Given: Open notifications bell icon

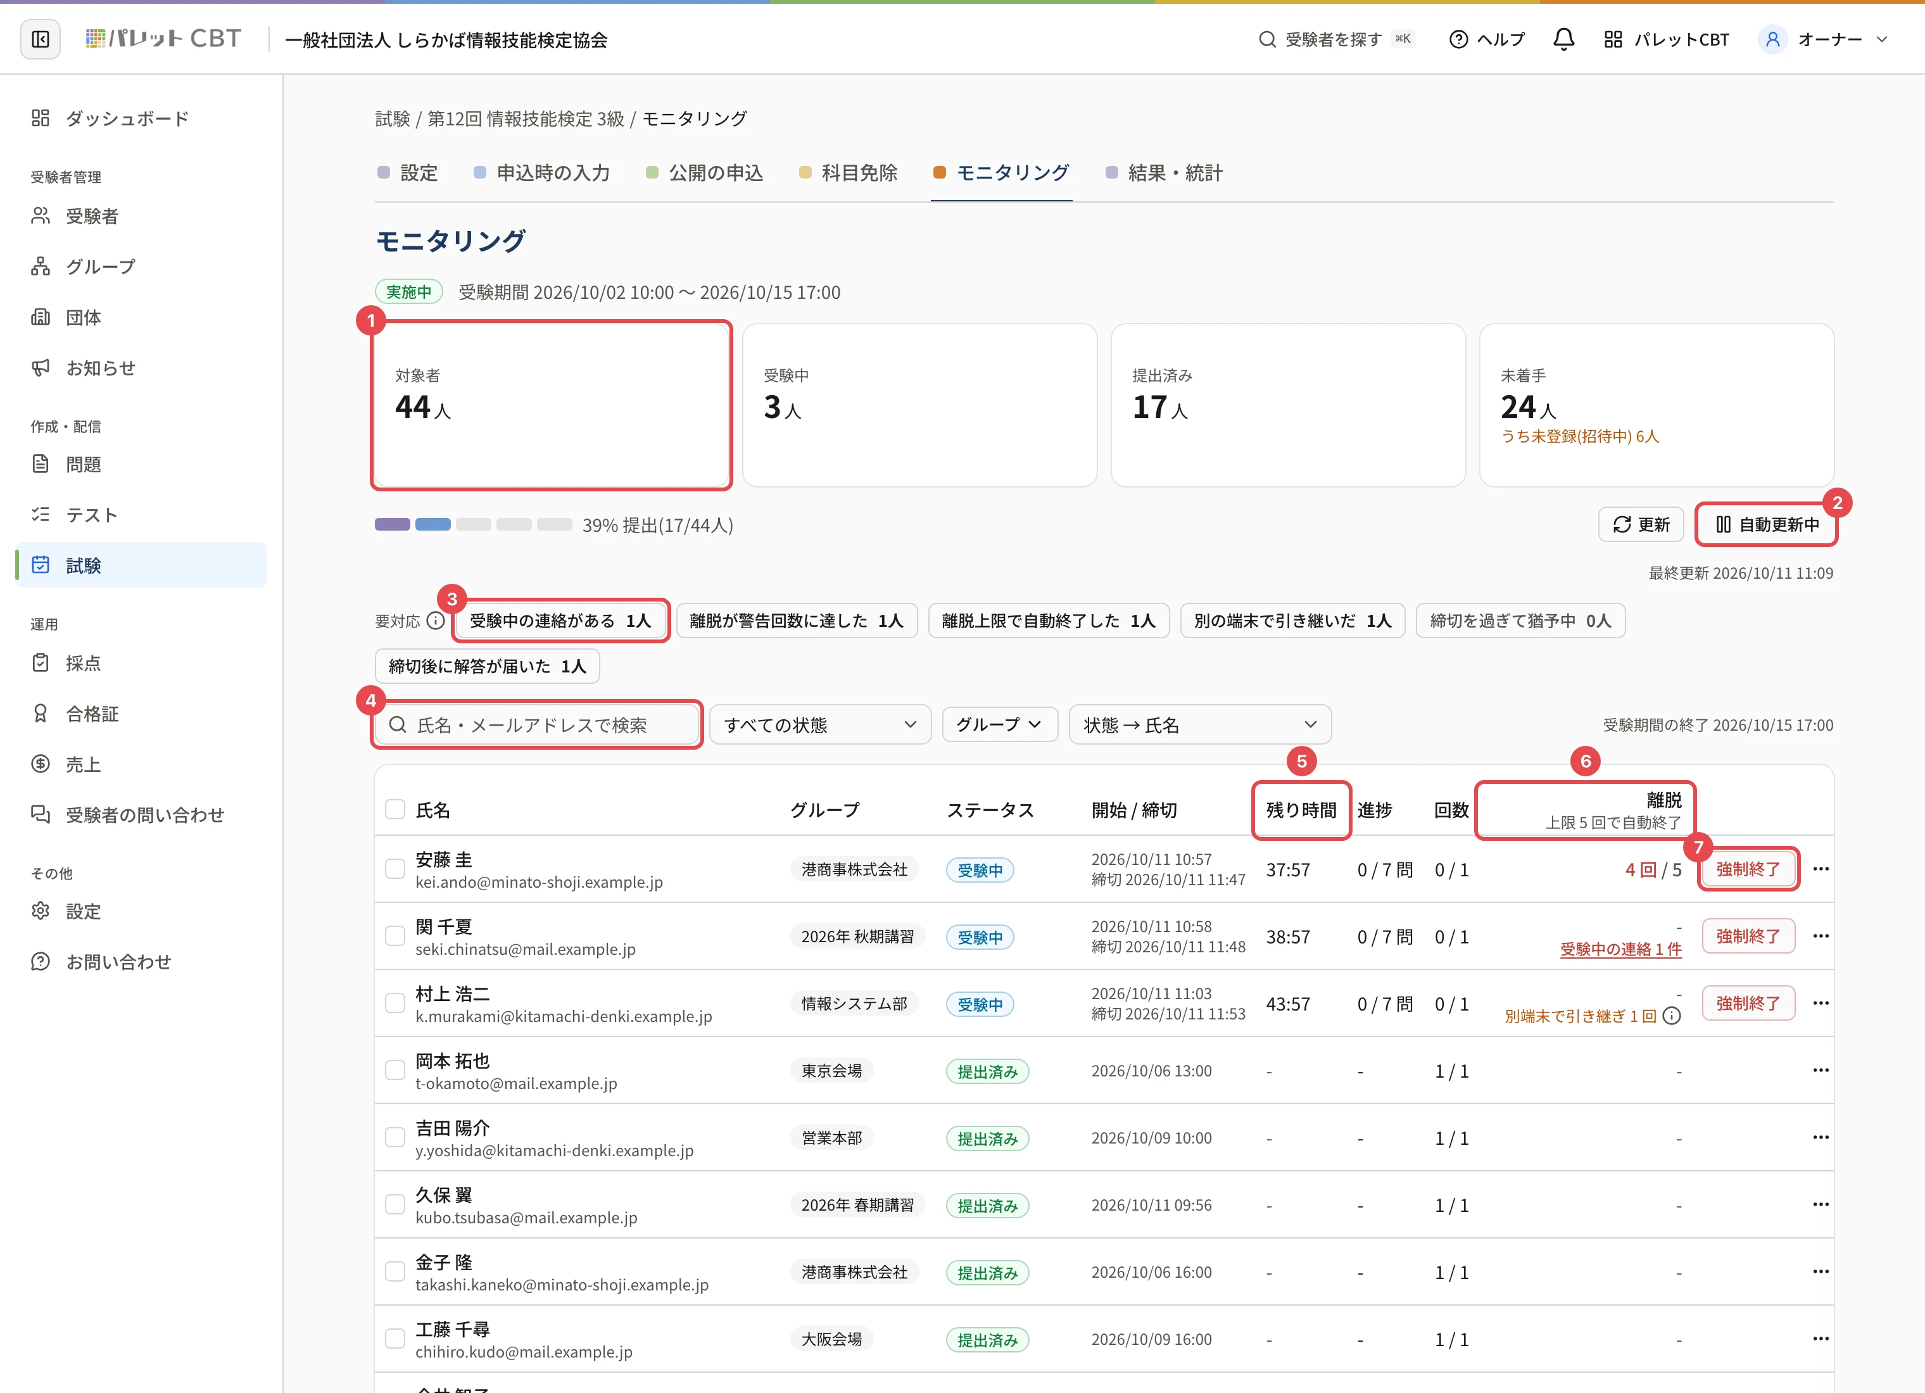Looking at the screenshot, I should pyautogui.click(x=1563, y=39).
